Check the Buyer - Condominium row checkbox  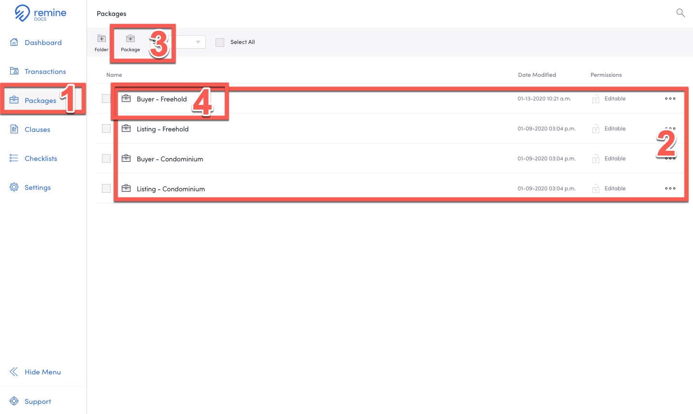click(x=106, y=158)
